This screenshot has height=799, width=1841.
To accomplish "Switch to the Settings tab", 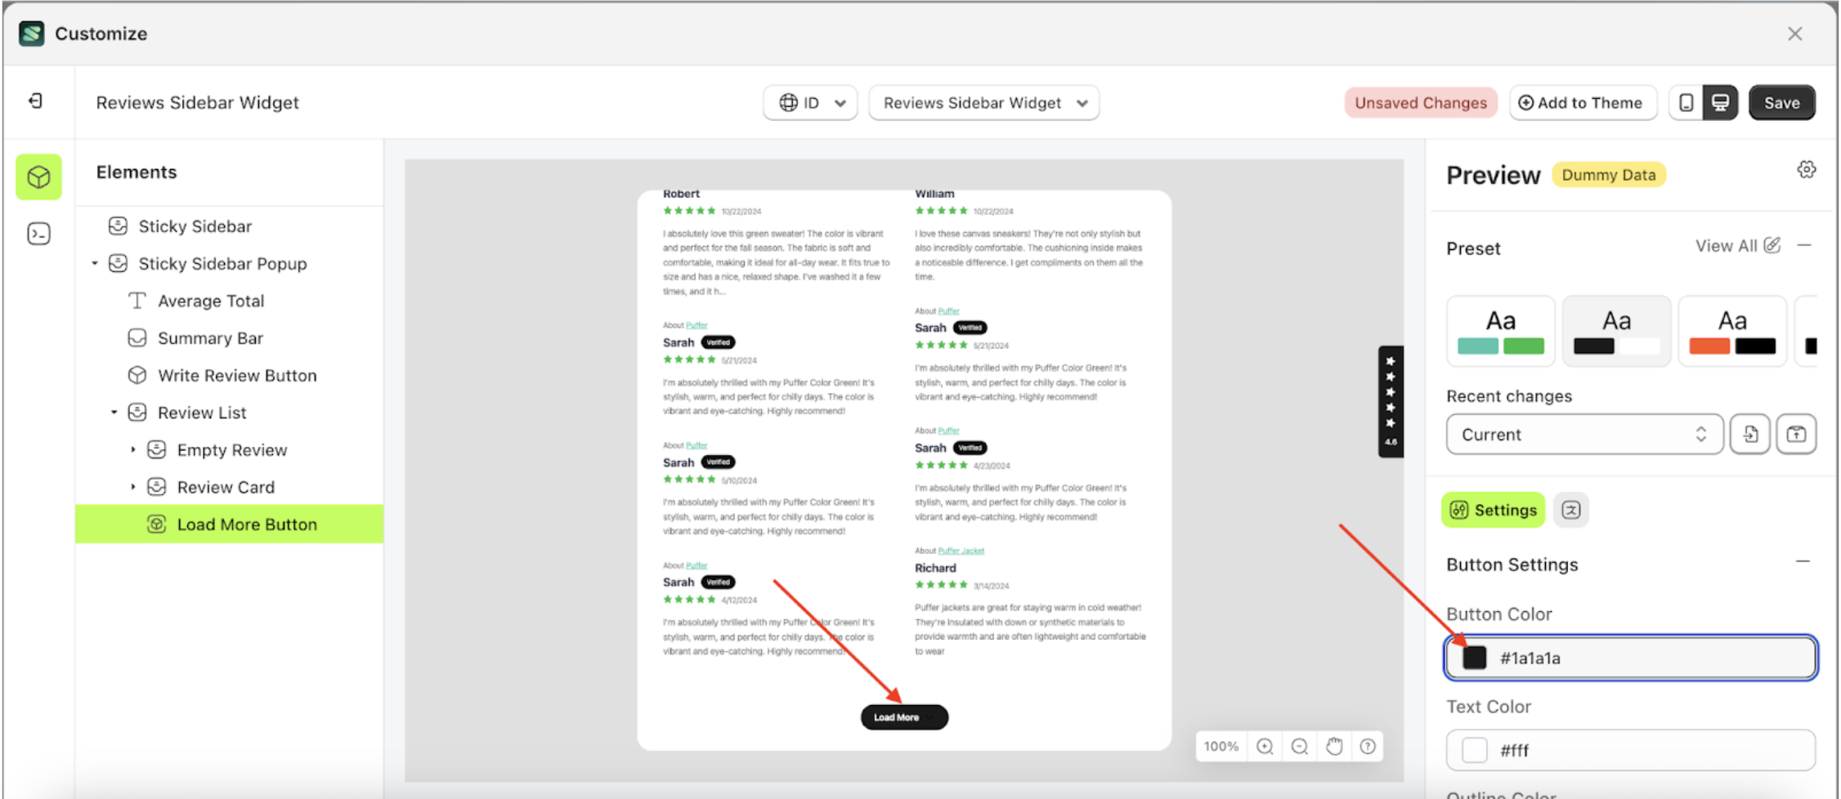I will pyautogui.click(x=1494, y=509).
